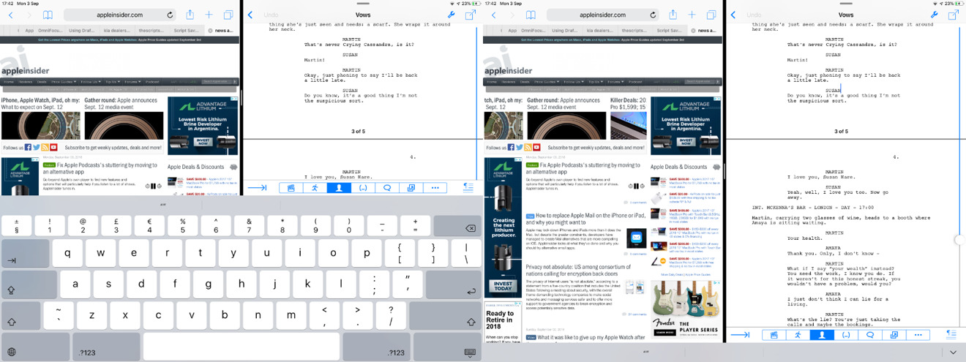Open AppleInsider Twitter icon in right screenshot
The image size is (966, 362).
[520, 147]
